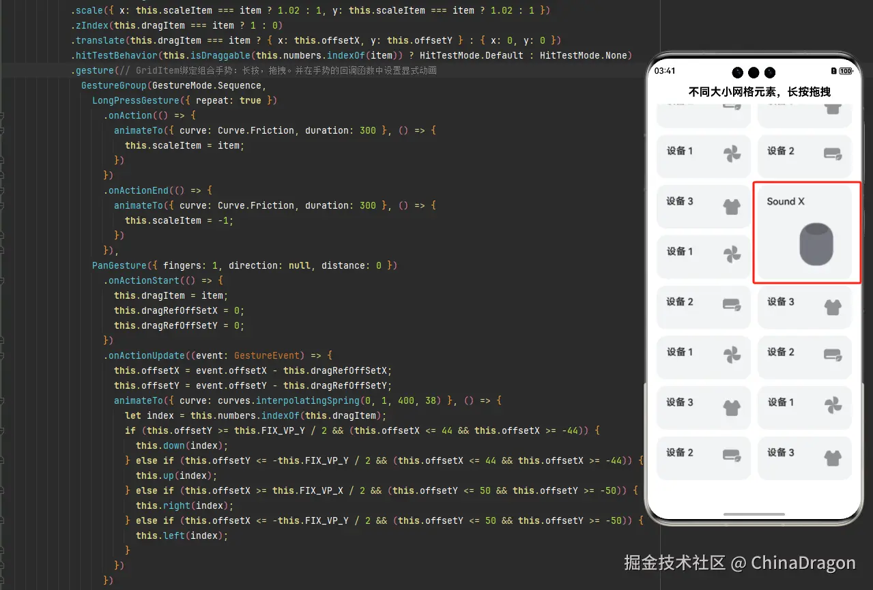Select 设备 3 label in the bottom grid row

point(781,452)
